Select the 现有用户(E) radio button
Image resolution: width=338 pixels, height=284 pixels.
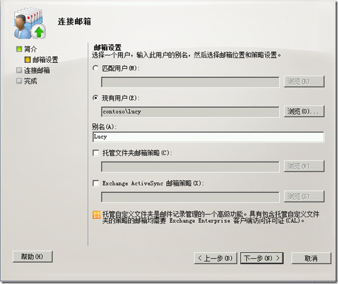tap(95, 98)
